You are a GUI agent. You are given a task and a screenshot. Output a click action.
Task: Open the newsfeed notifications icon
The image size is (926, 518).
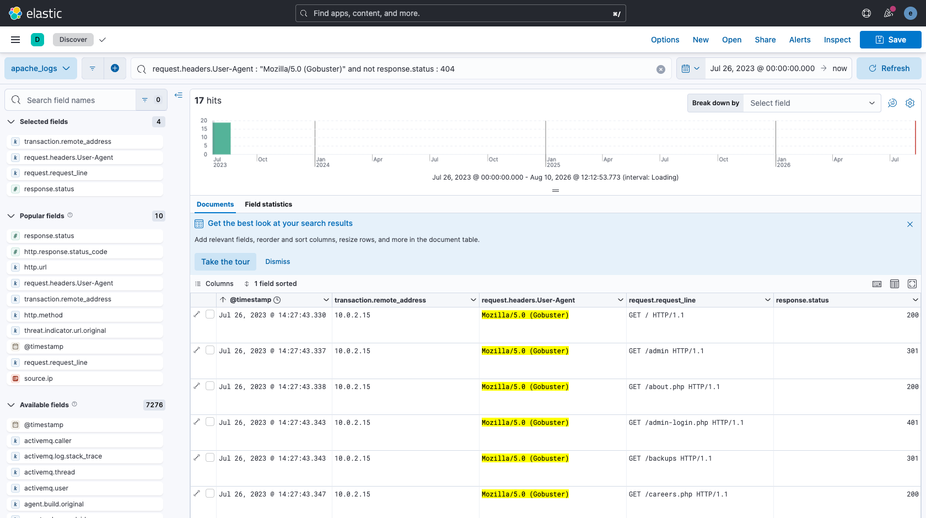pos(889,13)
